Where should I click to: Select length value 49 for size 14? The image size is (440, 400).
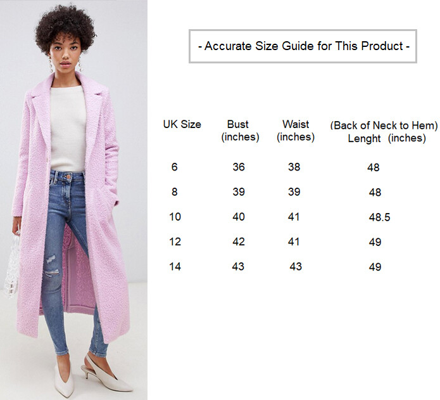point(375,268)
